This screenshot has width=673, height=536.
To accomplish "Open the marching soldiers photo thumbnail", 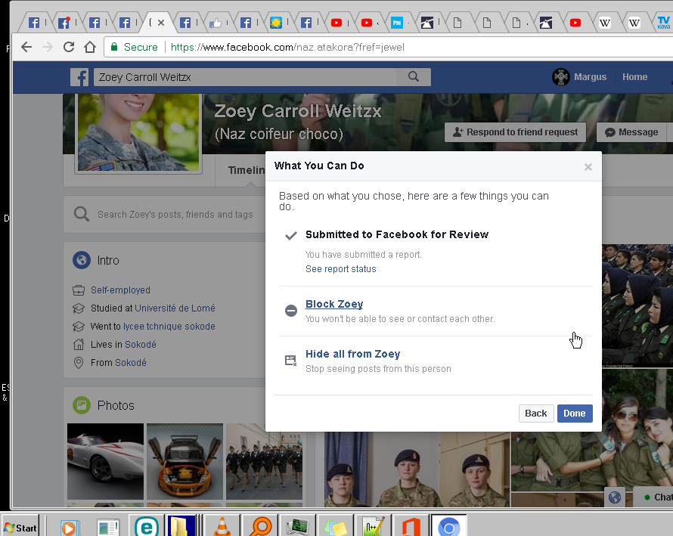I will click(265, 461).
